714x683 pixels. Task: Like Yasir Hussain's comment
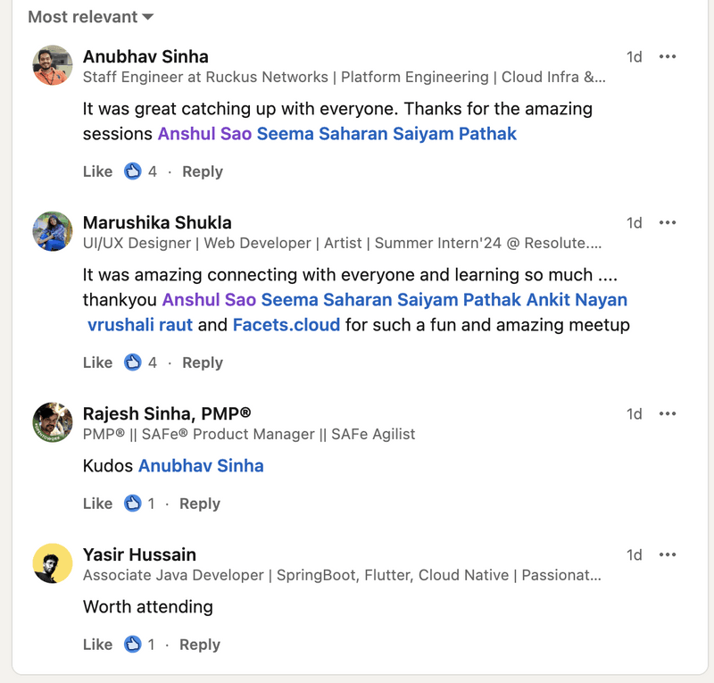tap(95, 644)
